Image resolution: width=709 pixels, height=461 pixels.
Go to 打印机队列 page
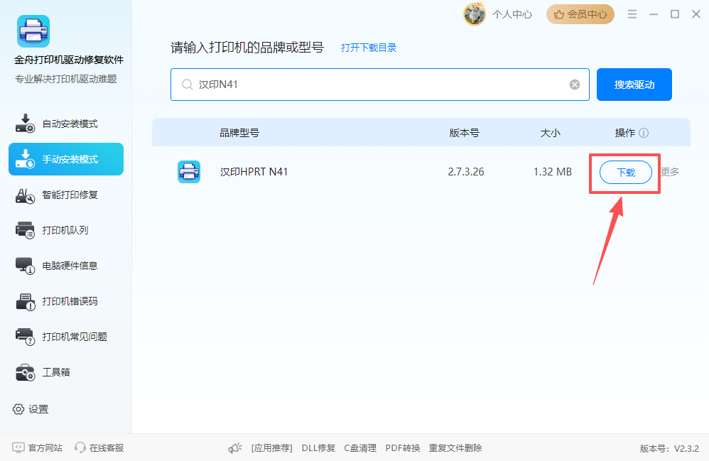66,230
